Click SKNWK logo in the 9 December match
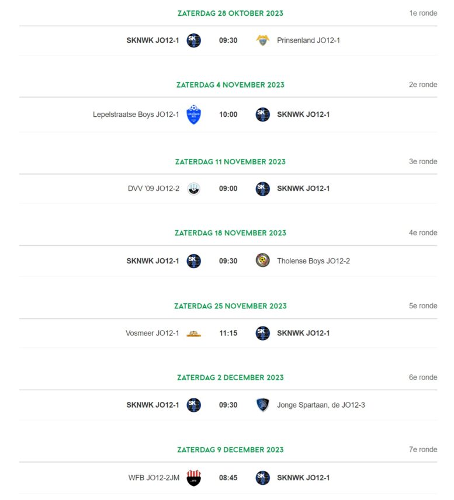 click(x=262, y=478)
